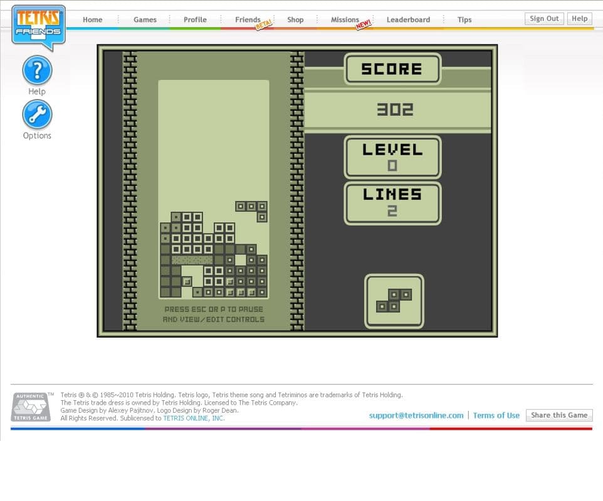Open the Leaderboard page

tap(409, 19)
